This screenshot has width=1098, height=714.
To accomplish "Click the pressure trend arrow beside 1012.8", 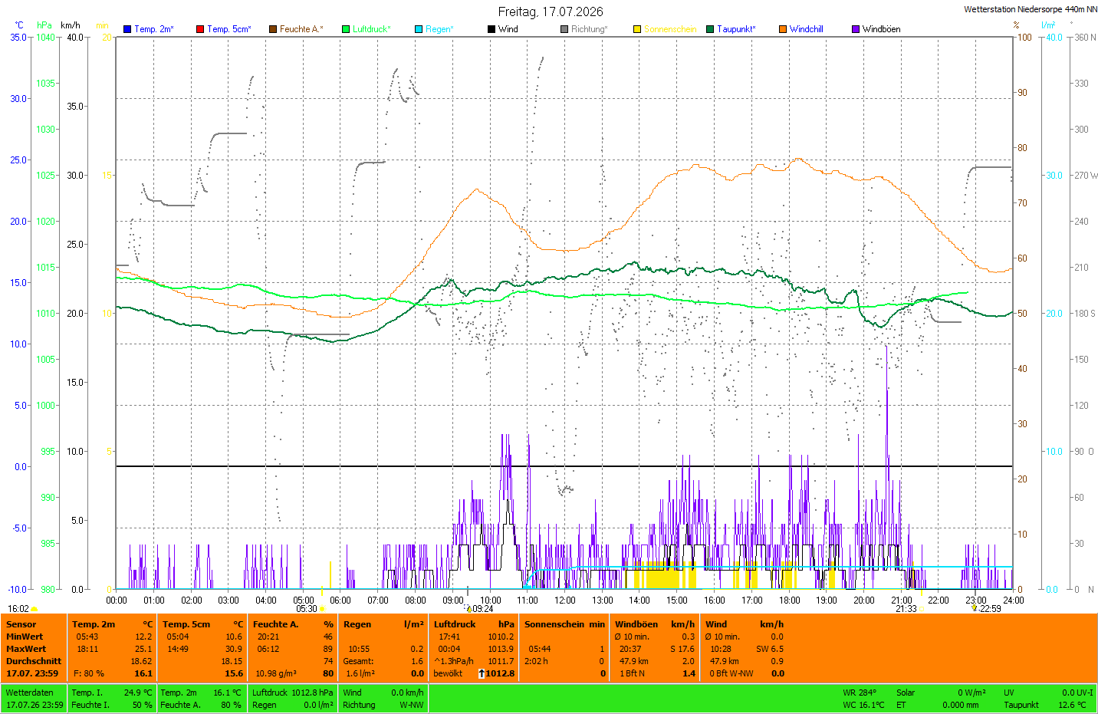I will click(482, 673).
